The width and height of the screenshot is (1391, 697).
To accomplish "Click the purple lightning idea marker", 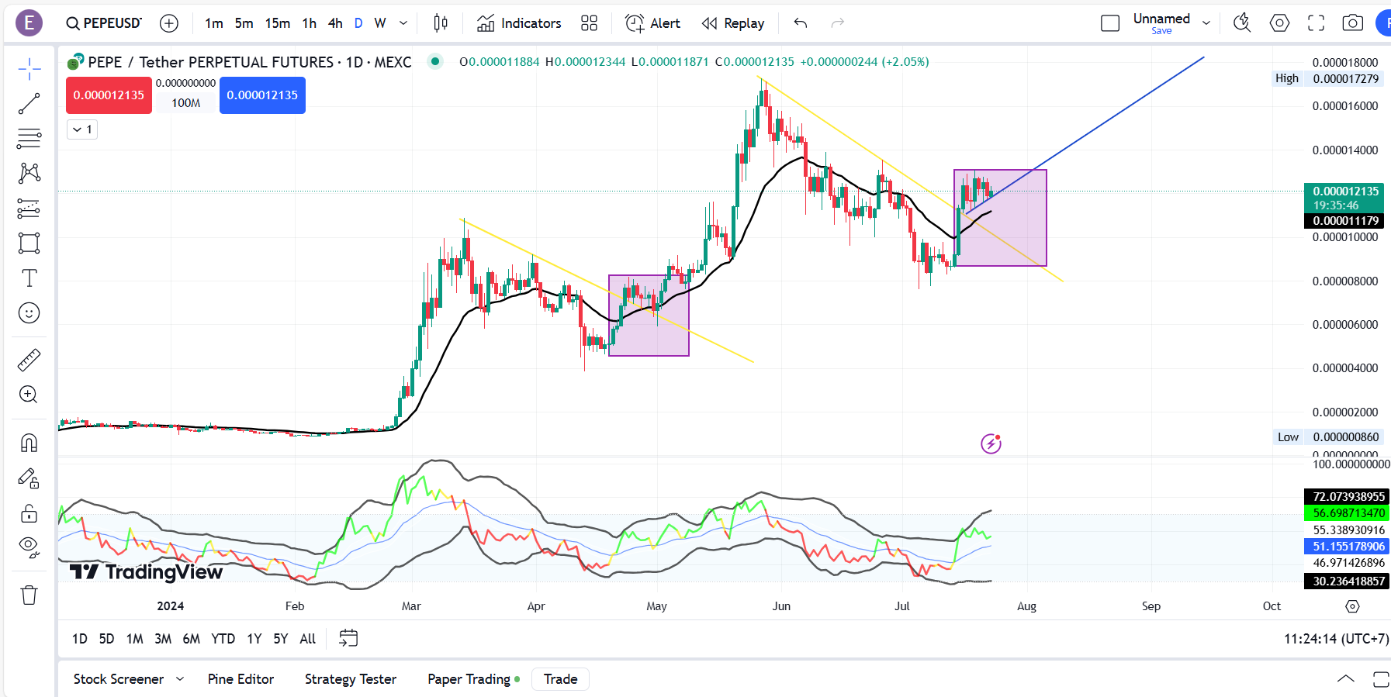I will 991,443.
